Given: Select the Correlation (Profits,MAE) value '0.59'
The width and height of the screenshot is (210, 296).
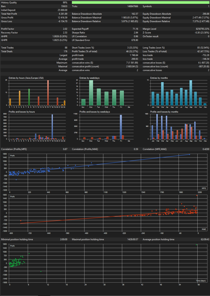Looking at the screenshot, I should pyautogui.click(x=136, y=149).
